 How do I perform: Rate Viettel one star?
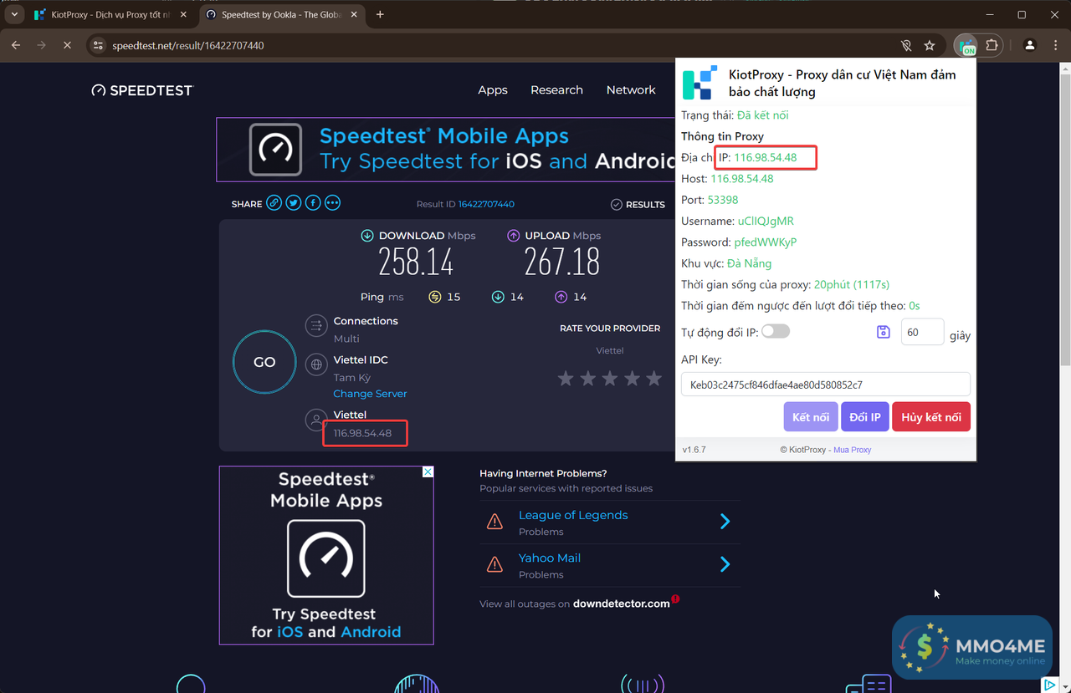(x=566, y=379)
